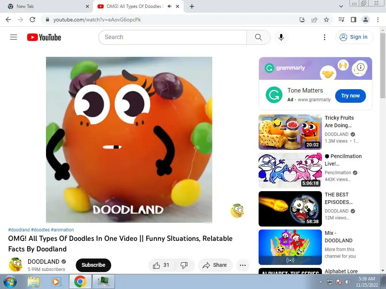The image size is (386, 289).
Task: Click the search magnifier button
Action: 259,37
